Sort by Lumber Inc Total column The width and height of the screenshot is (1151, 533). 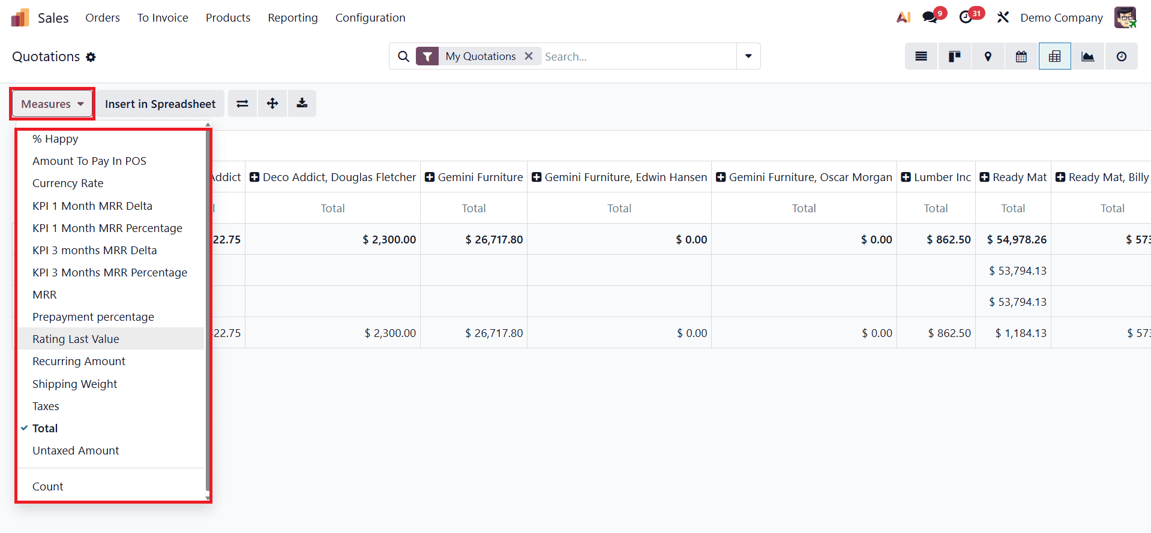click(x=936, y=208)
